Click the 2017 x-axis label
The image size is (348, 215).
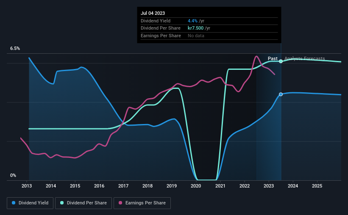tap(123, 186)
